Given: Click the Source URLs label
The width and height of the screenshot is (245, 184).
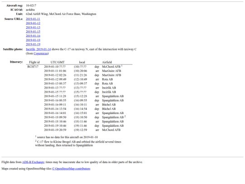Looking at the screenshot, I should (14, 19).
